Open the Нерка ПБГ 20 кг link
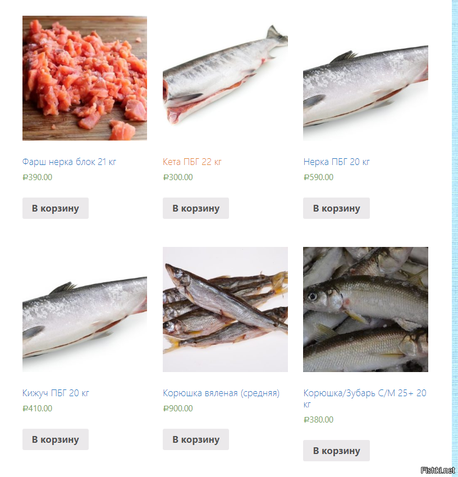458x477 pixels. (x=336, y=162)
